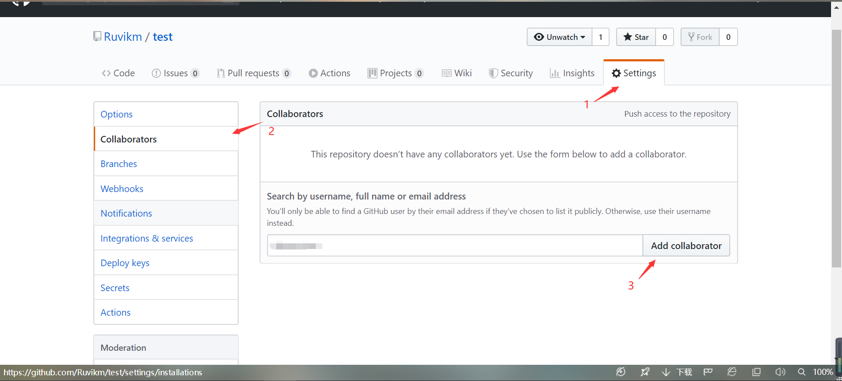Star the test repository
Viewport: 842px width, 381px height.
pos(636,37)
